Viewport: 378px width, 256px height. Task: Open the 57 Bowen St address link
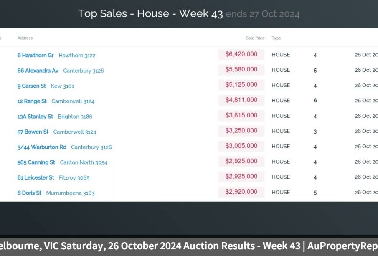(x=33, y=132)
